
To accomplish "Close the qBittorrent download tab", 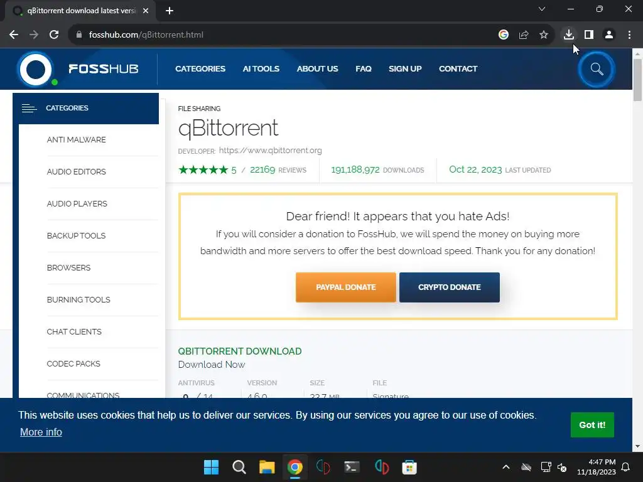I will click(x=146, y=11).
